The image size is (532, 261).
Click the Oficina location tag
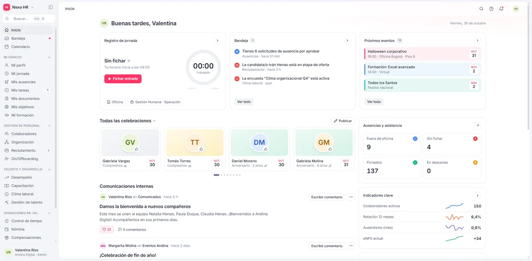(115, 102)
